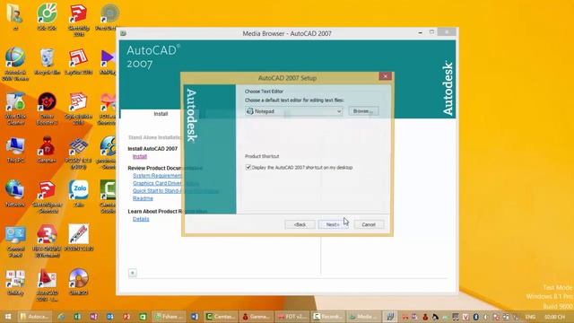The width and height of the screenshot is (574, 323).
Task: Open the Readme link
Action: [x=143, y=198]
